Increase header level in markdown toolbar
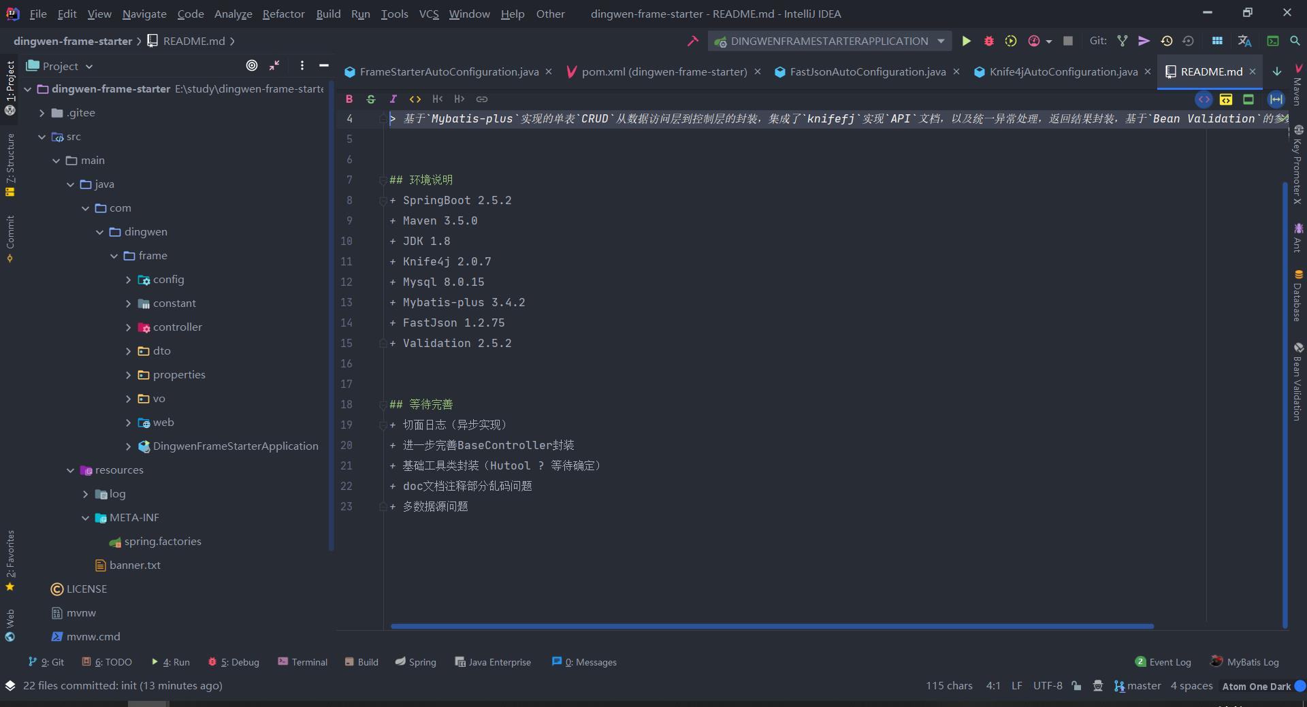Screen dimensions: 1307x707 click(x=459, y=99)
